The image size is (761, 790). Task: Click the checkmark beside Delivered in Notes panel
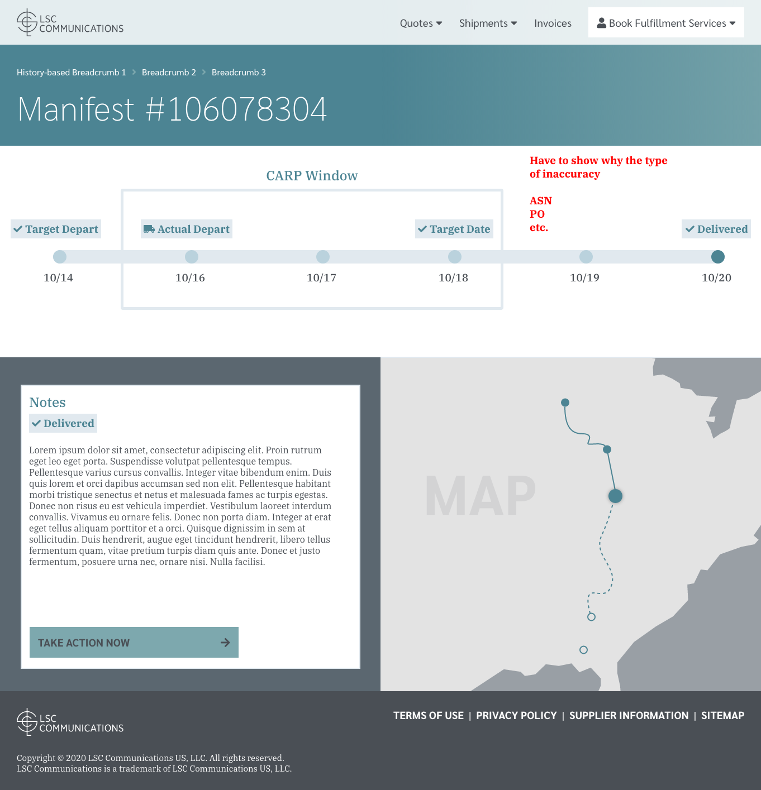pyautogui.click(x=37, y=423)
